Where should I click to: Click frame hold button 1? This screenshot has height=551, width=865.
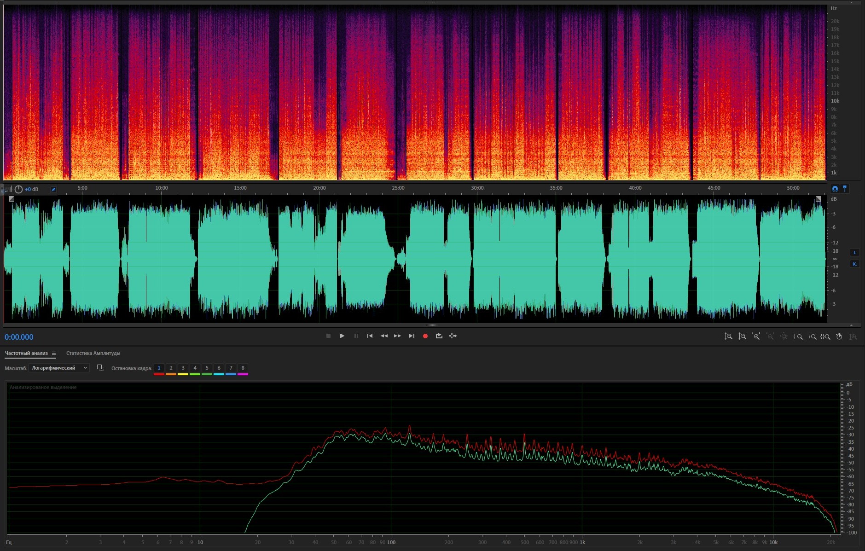(159, 368)
